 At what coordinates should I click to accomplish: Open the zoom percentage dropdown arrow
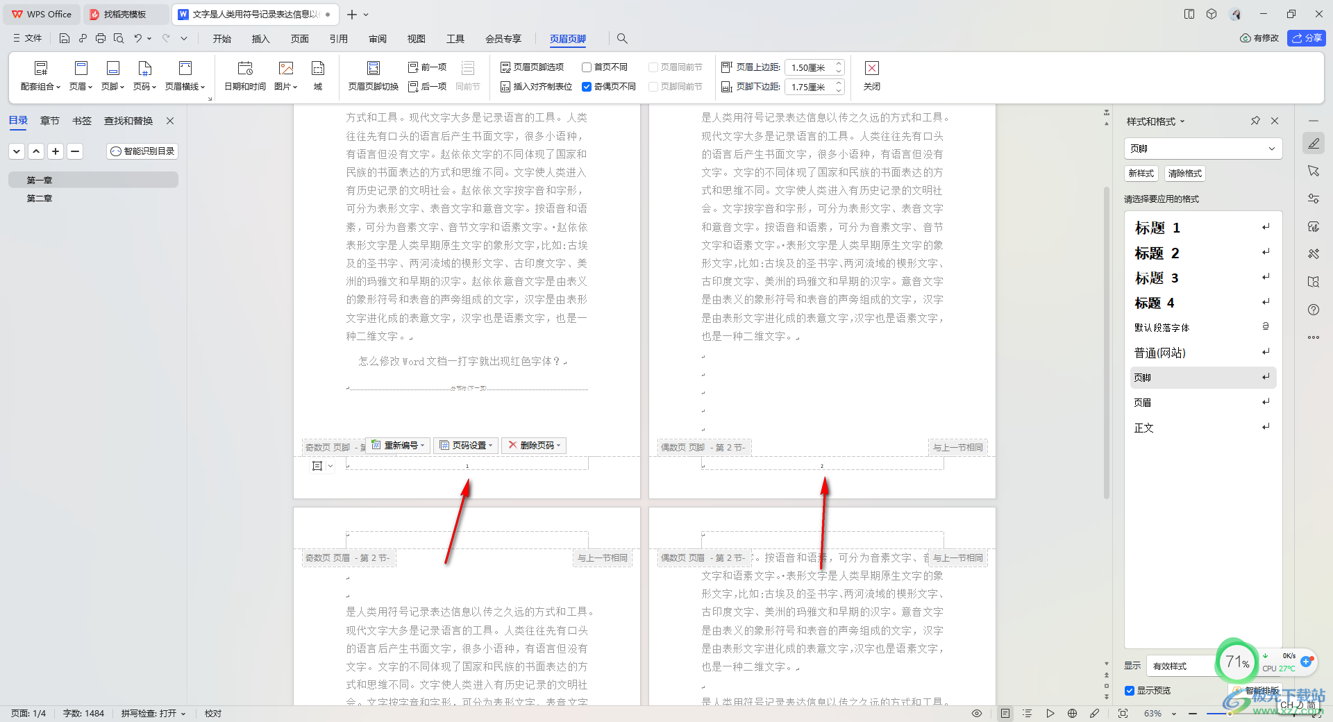1174,714
